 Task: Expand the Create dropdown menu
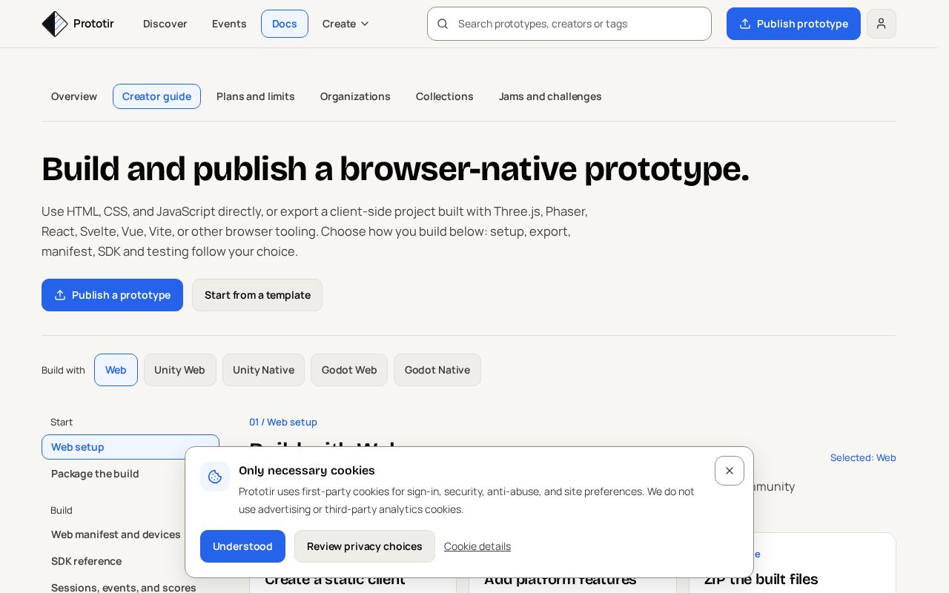345,24
